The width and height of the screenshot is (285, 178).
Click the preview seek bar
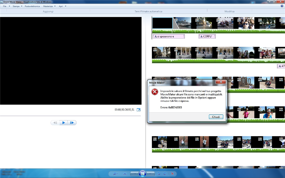tap(70, 116)
